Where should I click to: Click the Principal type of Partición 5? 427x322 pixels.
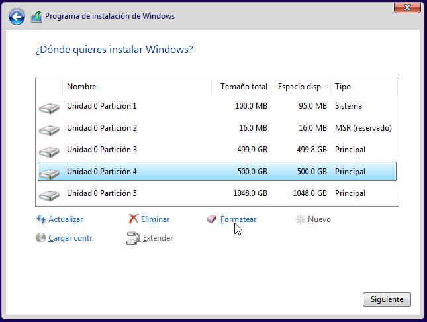350,193
